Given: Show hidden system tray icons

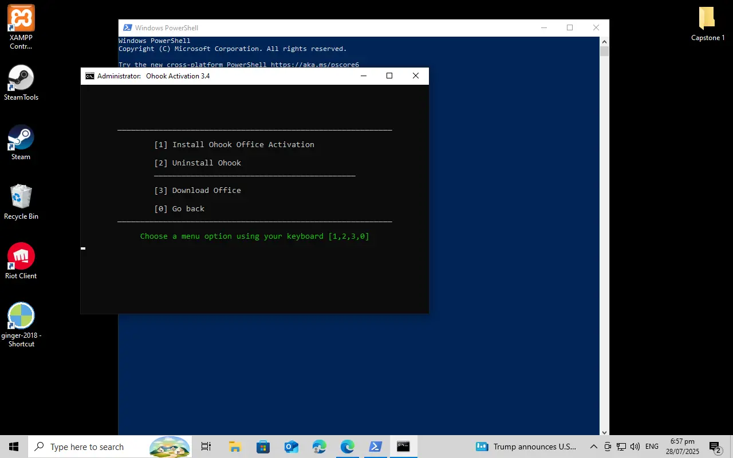Looking at the screenshot, I should coord(594,447).
